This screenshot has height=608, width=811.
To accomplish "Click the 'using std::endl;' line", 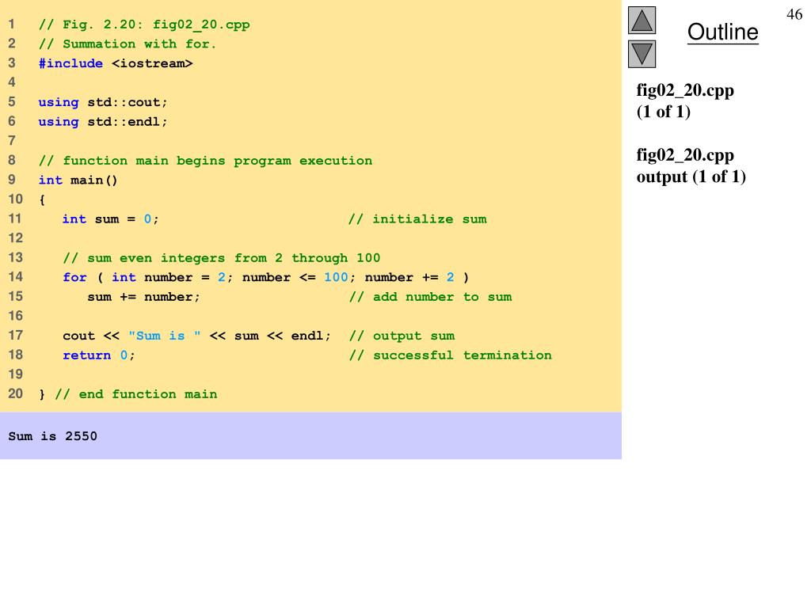I will (103, 122).
